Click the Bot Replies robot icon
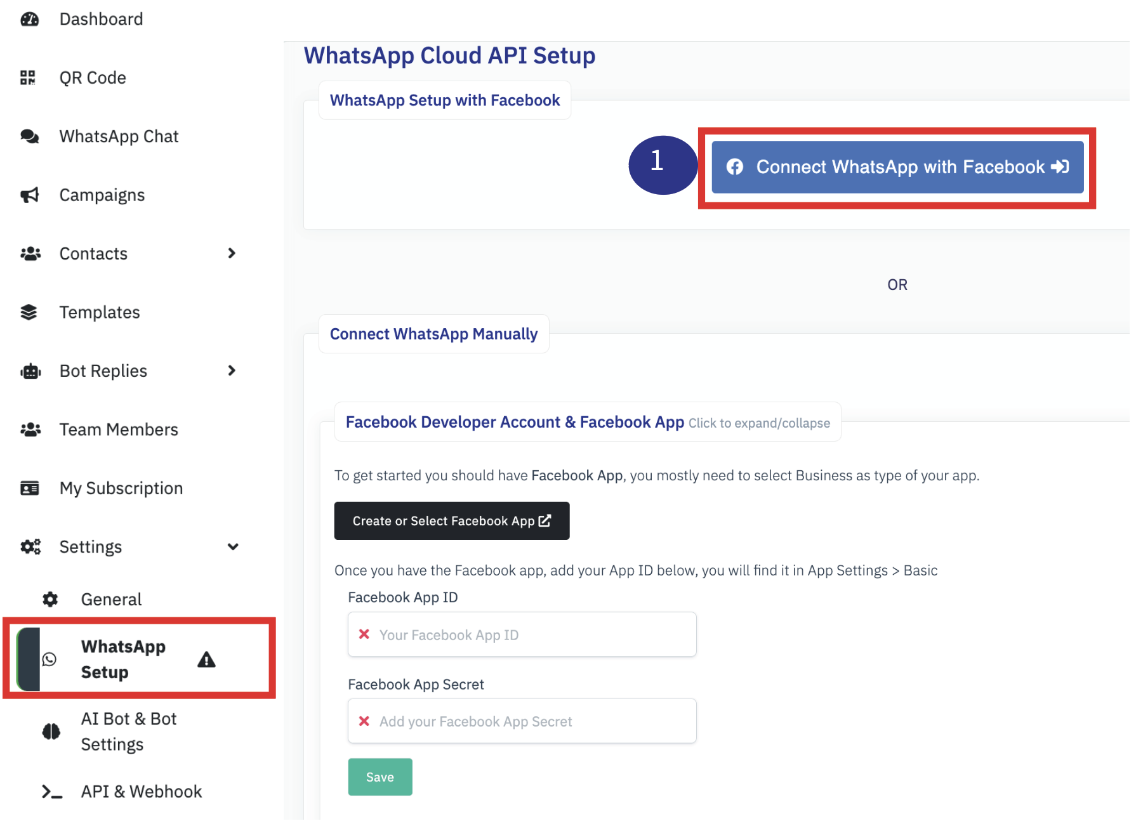Image resolution: width=1136 pixels, height=821 pixels. click(x=30, y=371)
